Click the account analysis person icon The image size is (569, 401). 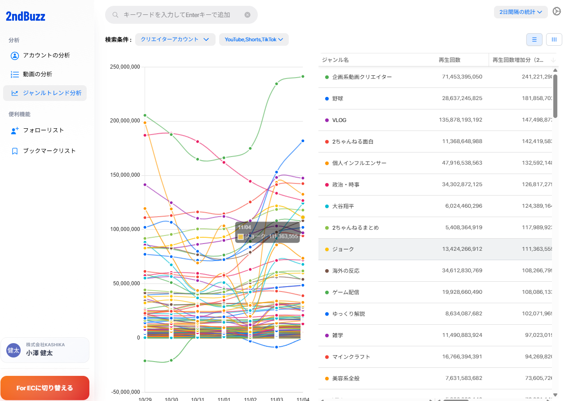[x=15, y=56]
